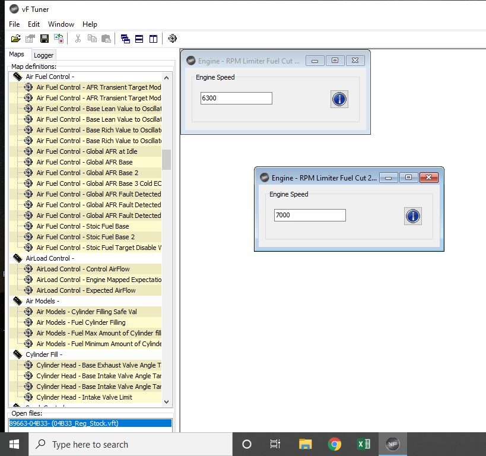Open the Window menu
The width and height of the screenshot is (486, 456).
pos(61,24)
